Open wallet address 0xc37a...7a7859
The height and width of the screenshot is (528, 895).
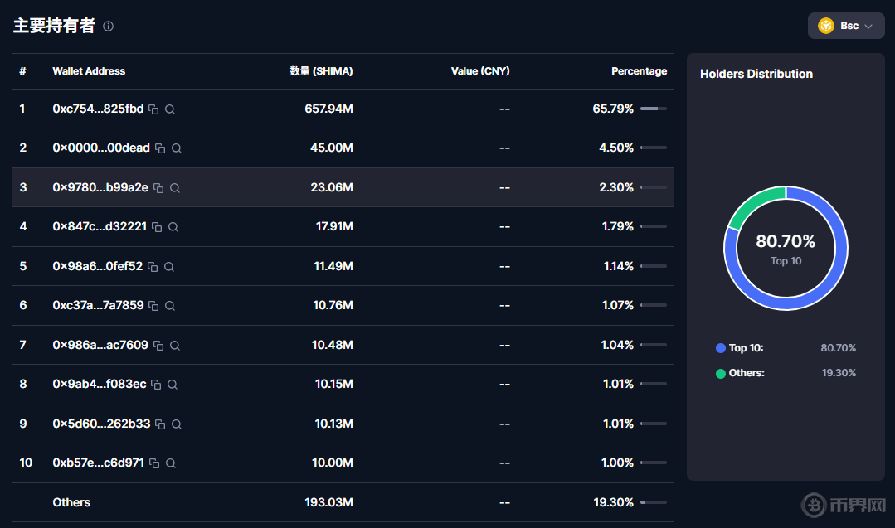98,306
